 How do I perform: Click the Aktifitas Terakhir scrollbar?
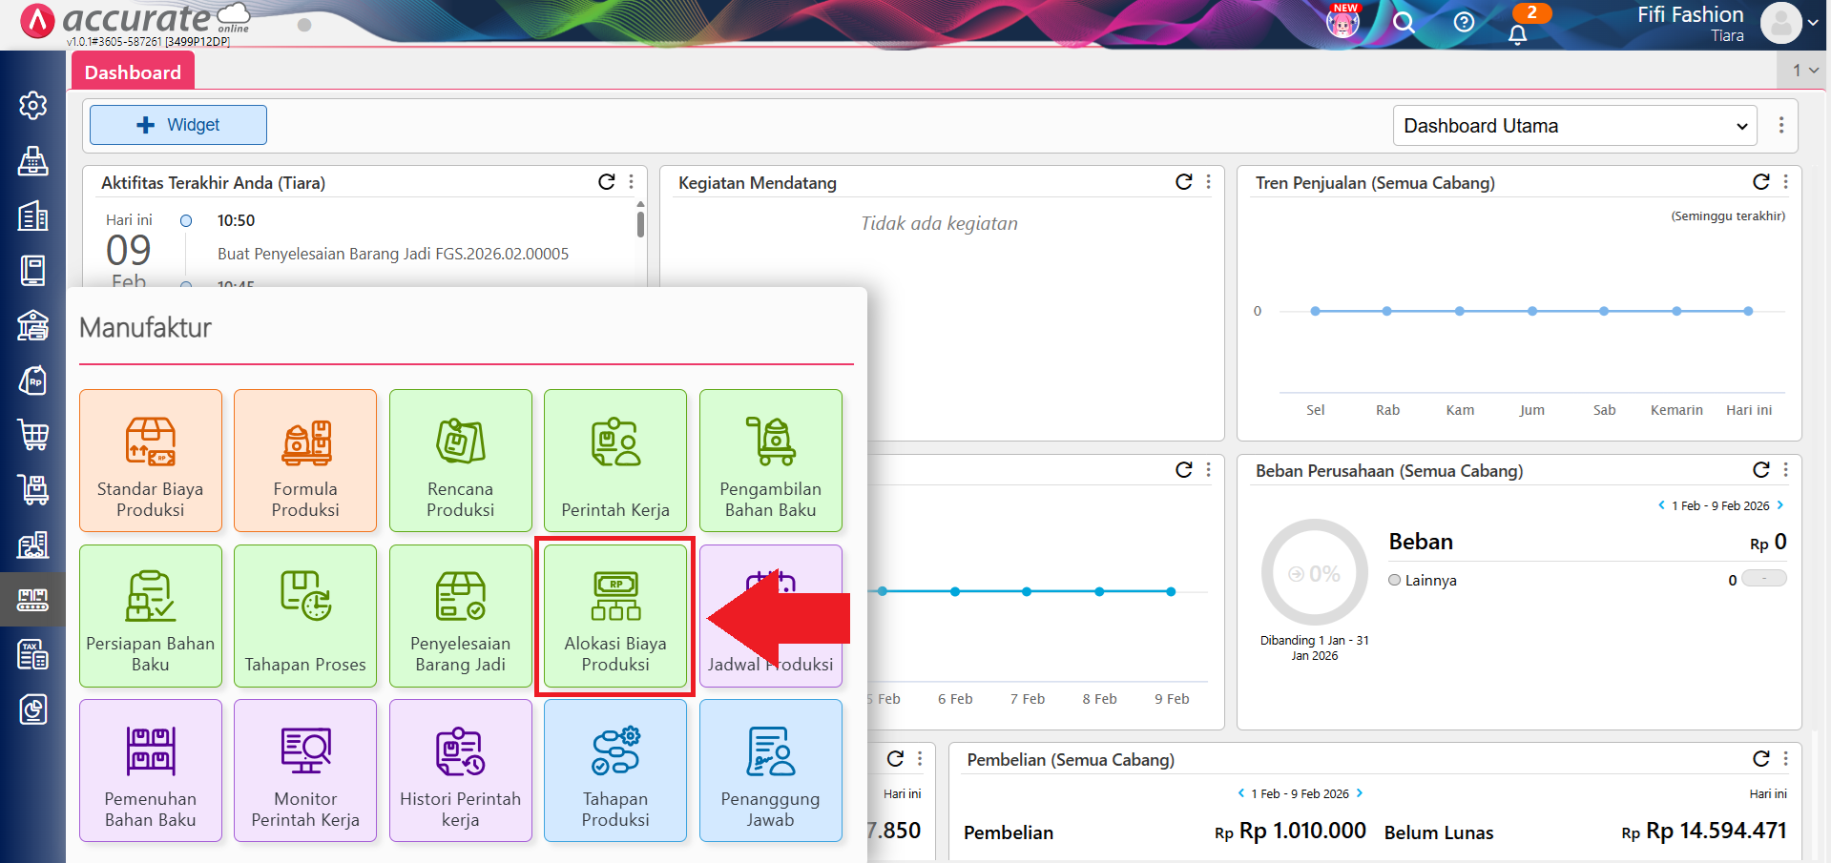pos(640,225)
